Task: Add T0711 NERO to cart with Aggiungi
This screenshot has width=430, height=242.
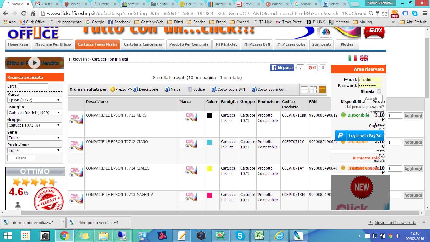Action: click(413, 116)
